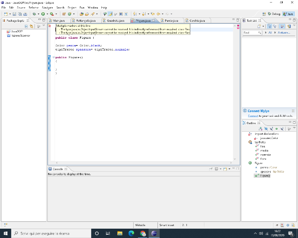Screen dimensions: 298x238
Task: Click the Last Edit Location arrow icon
Action: 152,14
